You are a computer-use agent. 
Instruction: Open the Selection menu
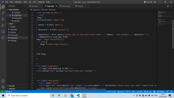18,2
